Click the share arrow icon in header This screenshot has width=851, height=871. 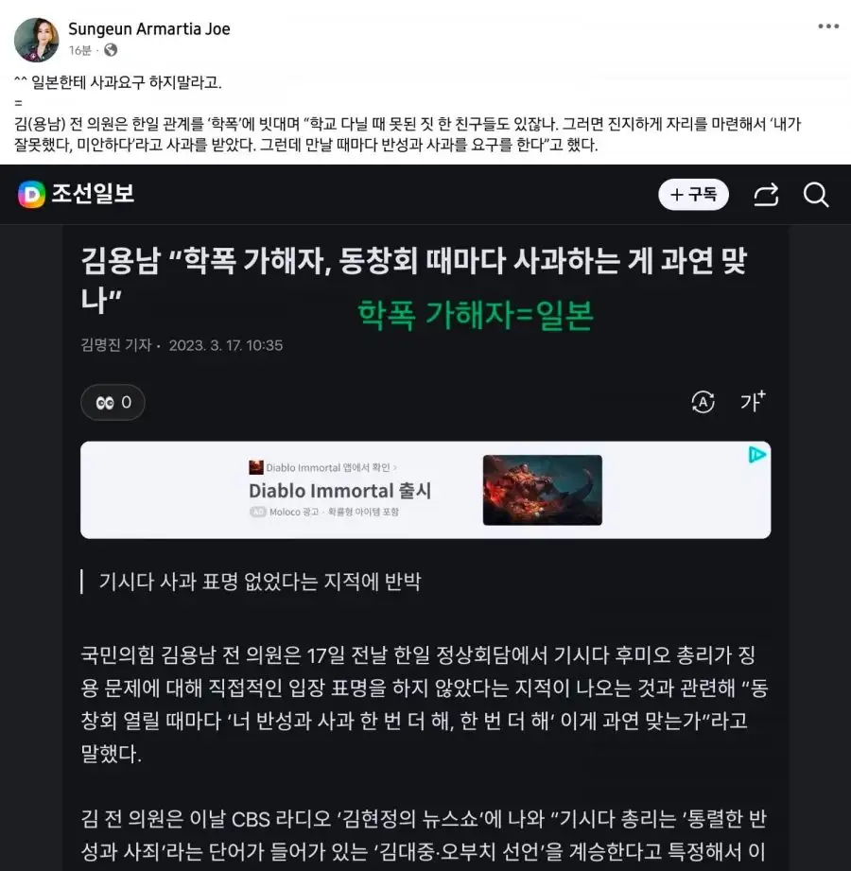point(766,195)
